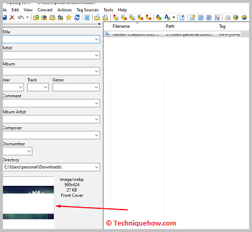252x232 pixels.
Task: Expand the Title field dropdown
Action: (97, 39)
